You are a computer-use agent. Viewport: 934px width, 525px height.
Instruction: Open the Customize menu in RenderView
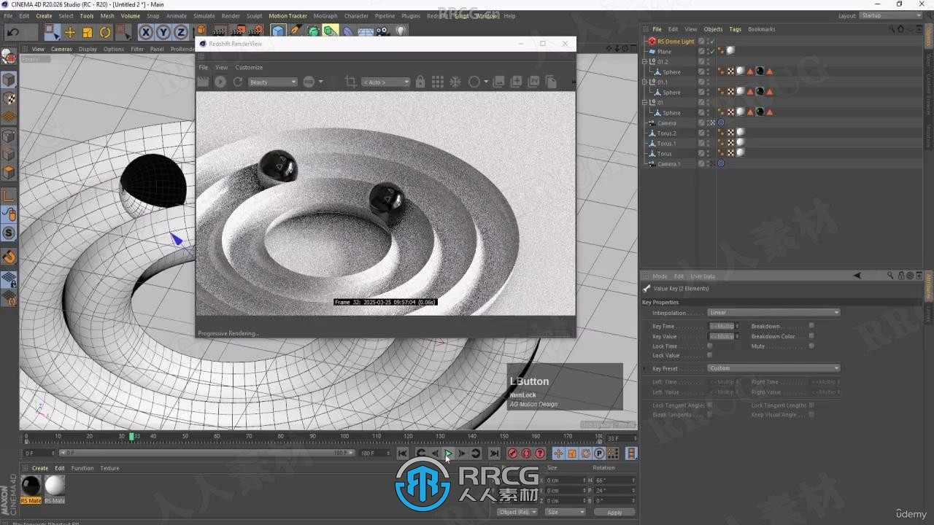(249, 67)
